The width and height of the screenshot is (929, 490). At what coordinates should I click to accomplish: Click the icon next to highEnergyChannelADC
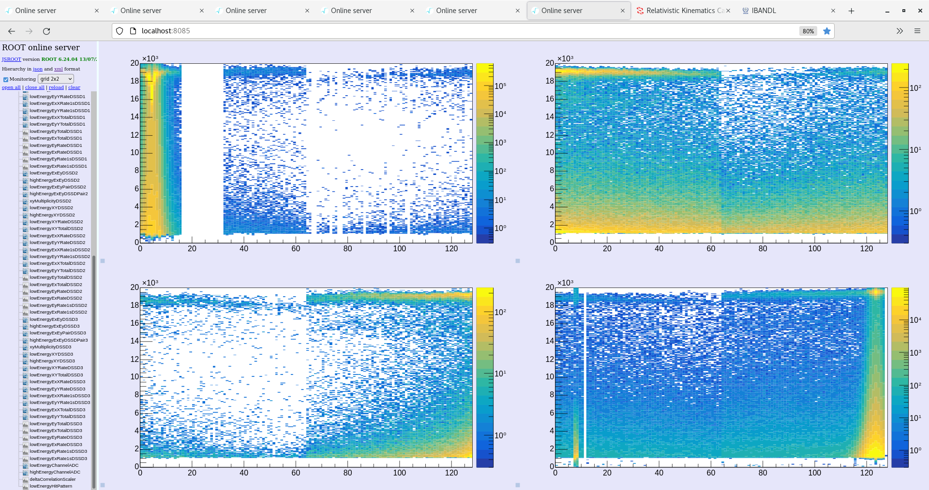(26, 472)
